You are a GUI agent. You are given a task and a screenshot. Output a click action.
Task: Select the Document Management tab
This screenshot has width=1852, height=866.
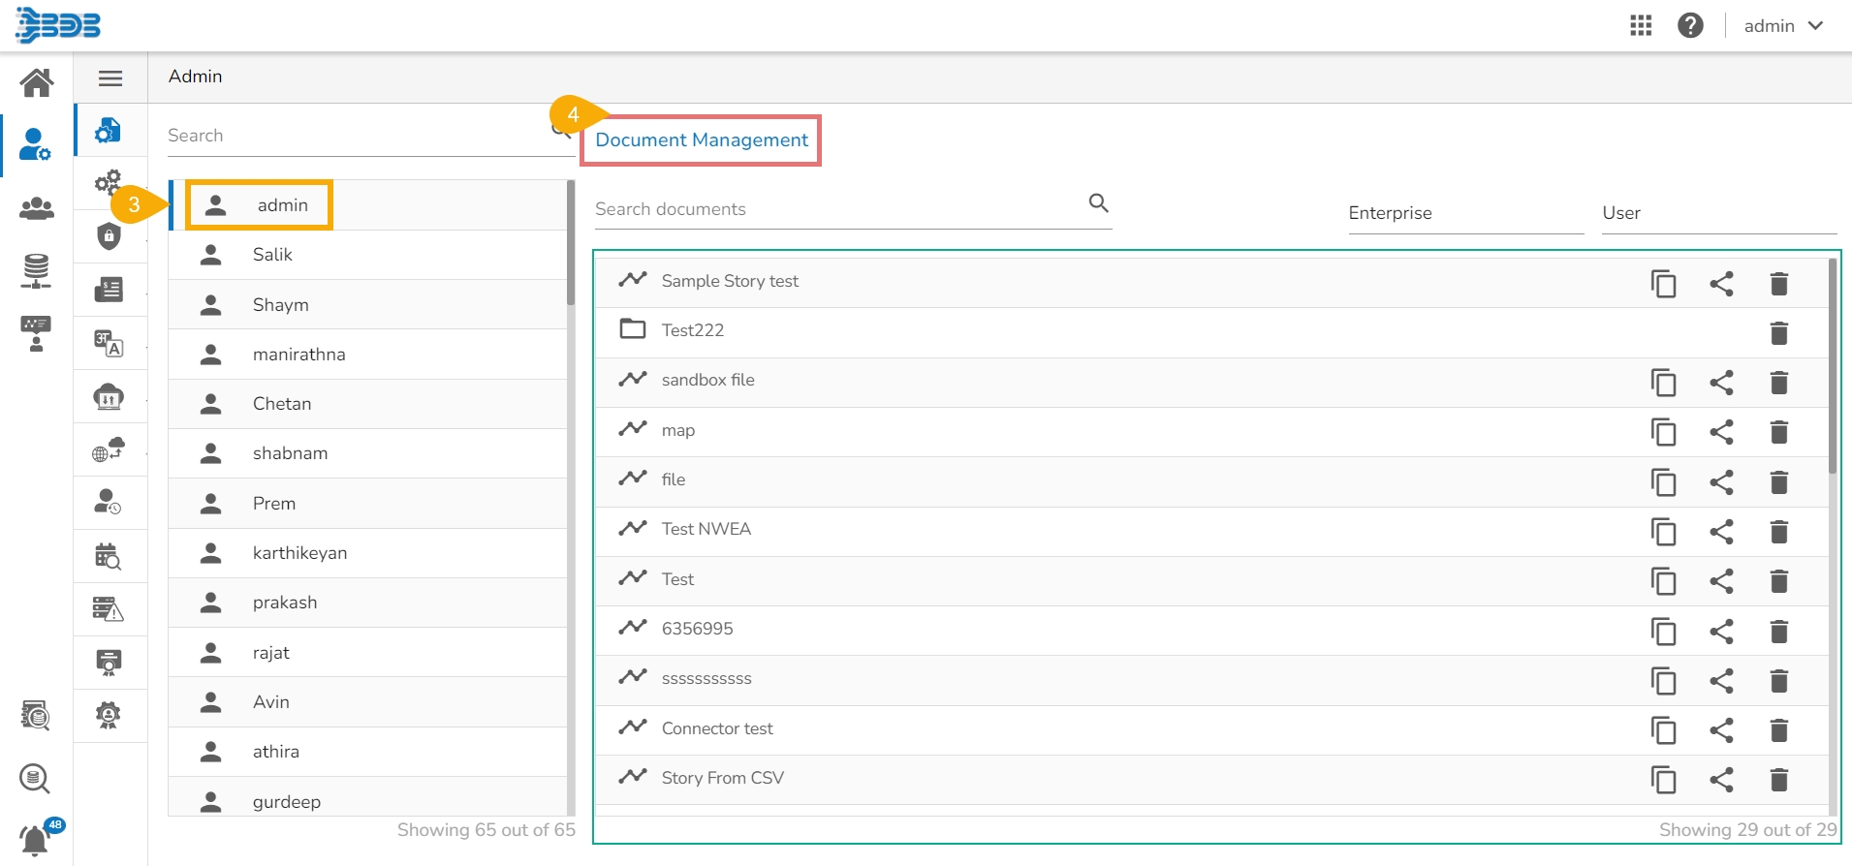[x=701, y=140]
